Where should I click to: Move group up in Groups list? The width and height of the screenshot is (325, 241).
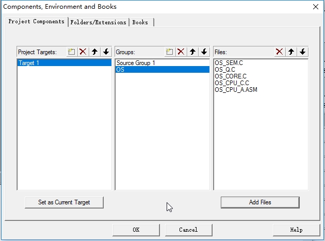[x=192, y=52]
